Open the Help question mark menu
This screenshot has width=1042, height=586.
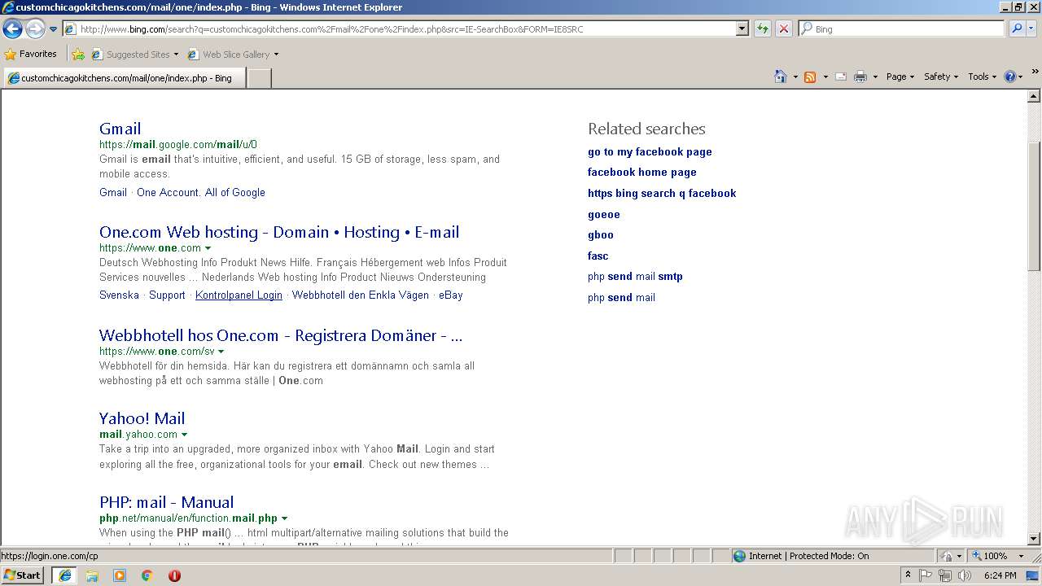[x=1014, y=77]
